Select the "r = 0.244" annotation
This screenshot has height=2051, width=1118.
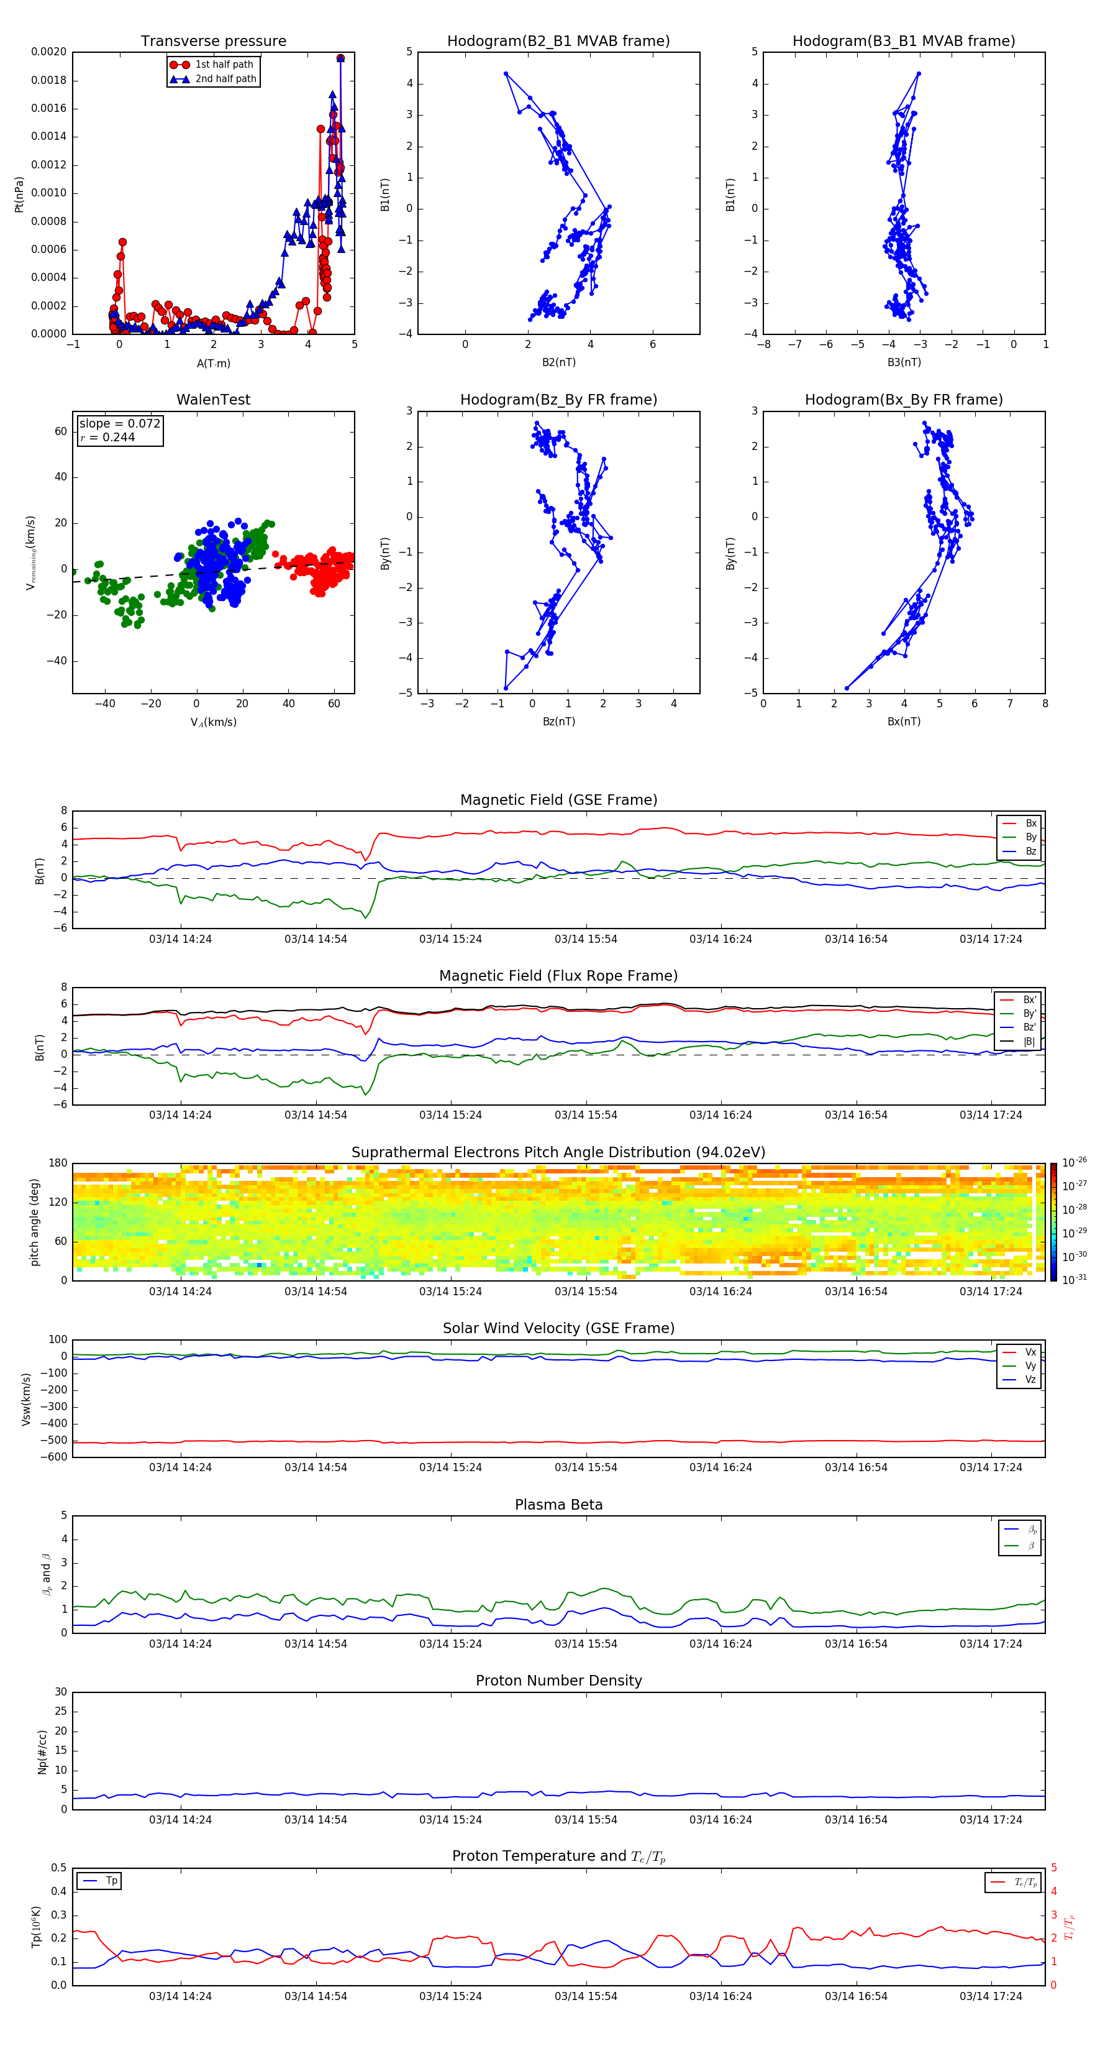click(107, 437)
